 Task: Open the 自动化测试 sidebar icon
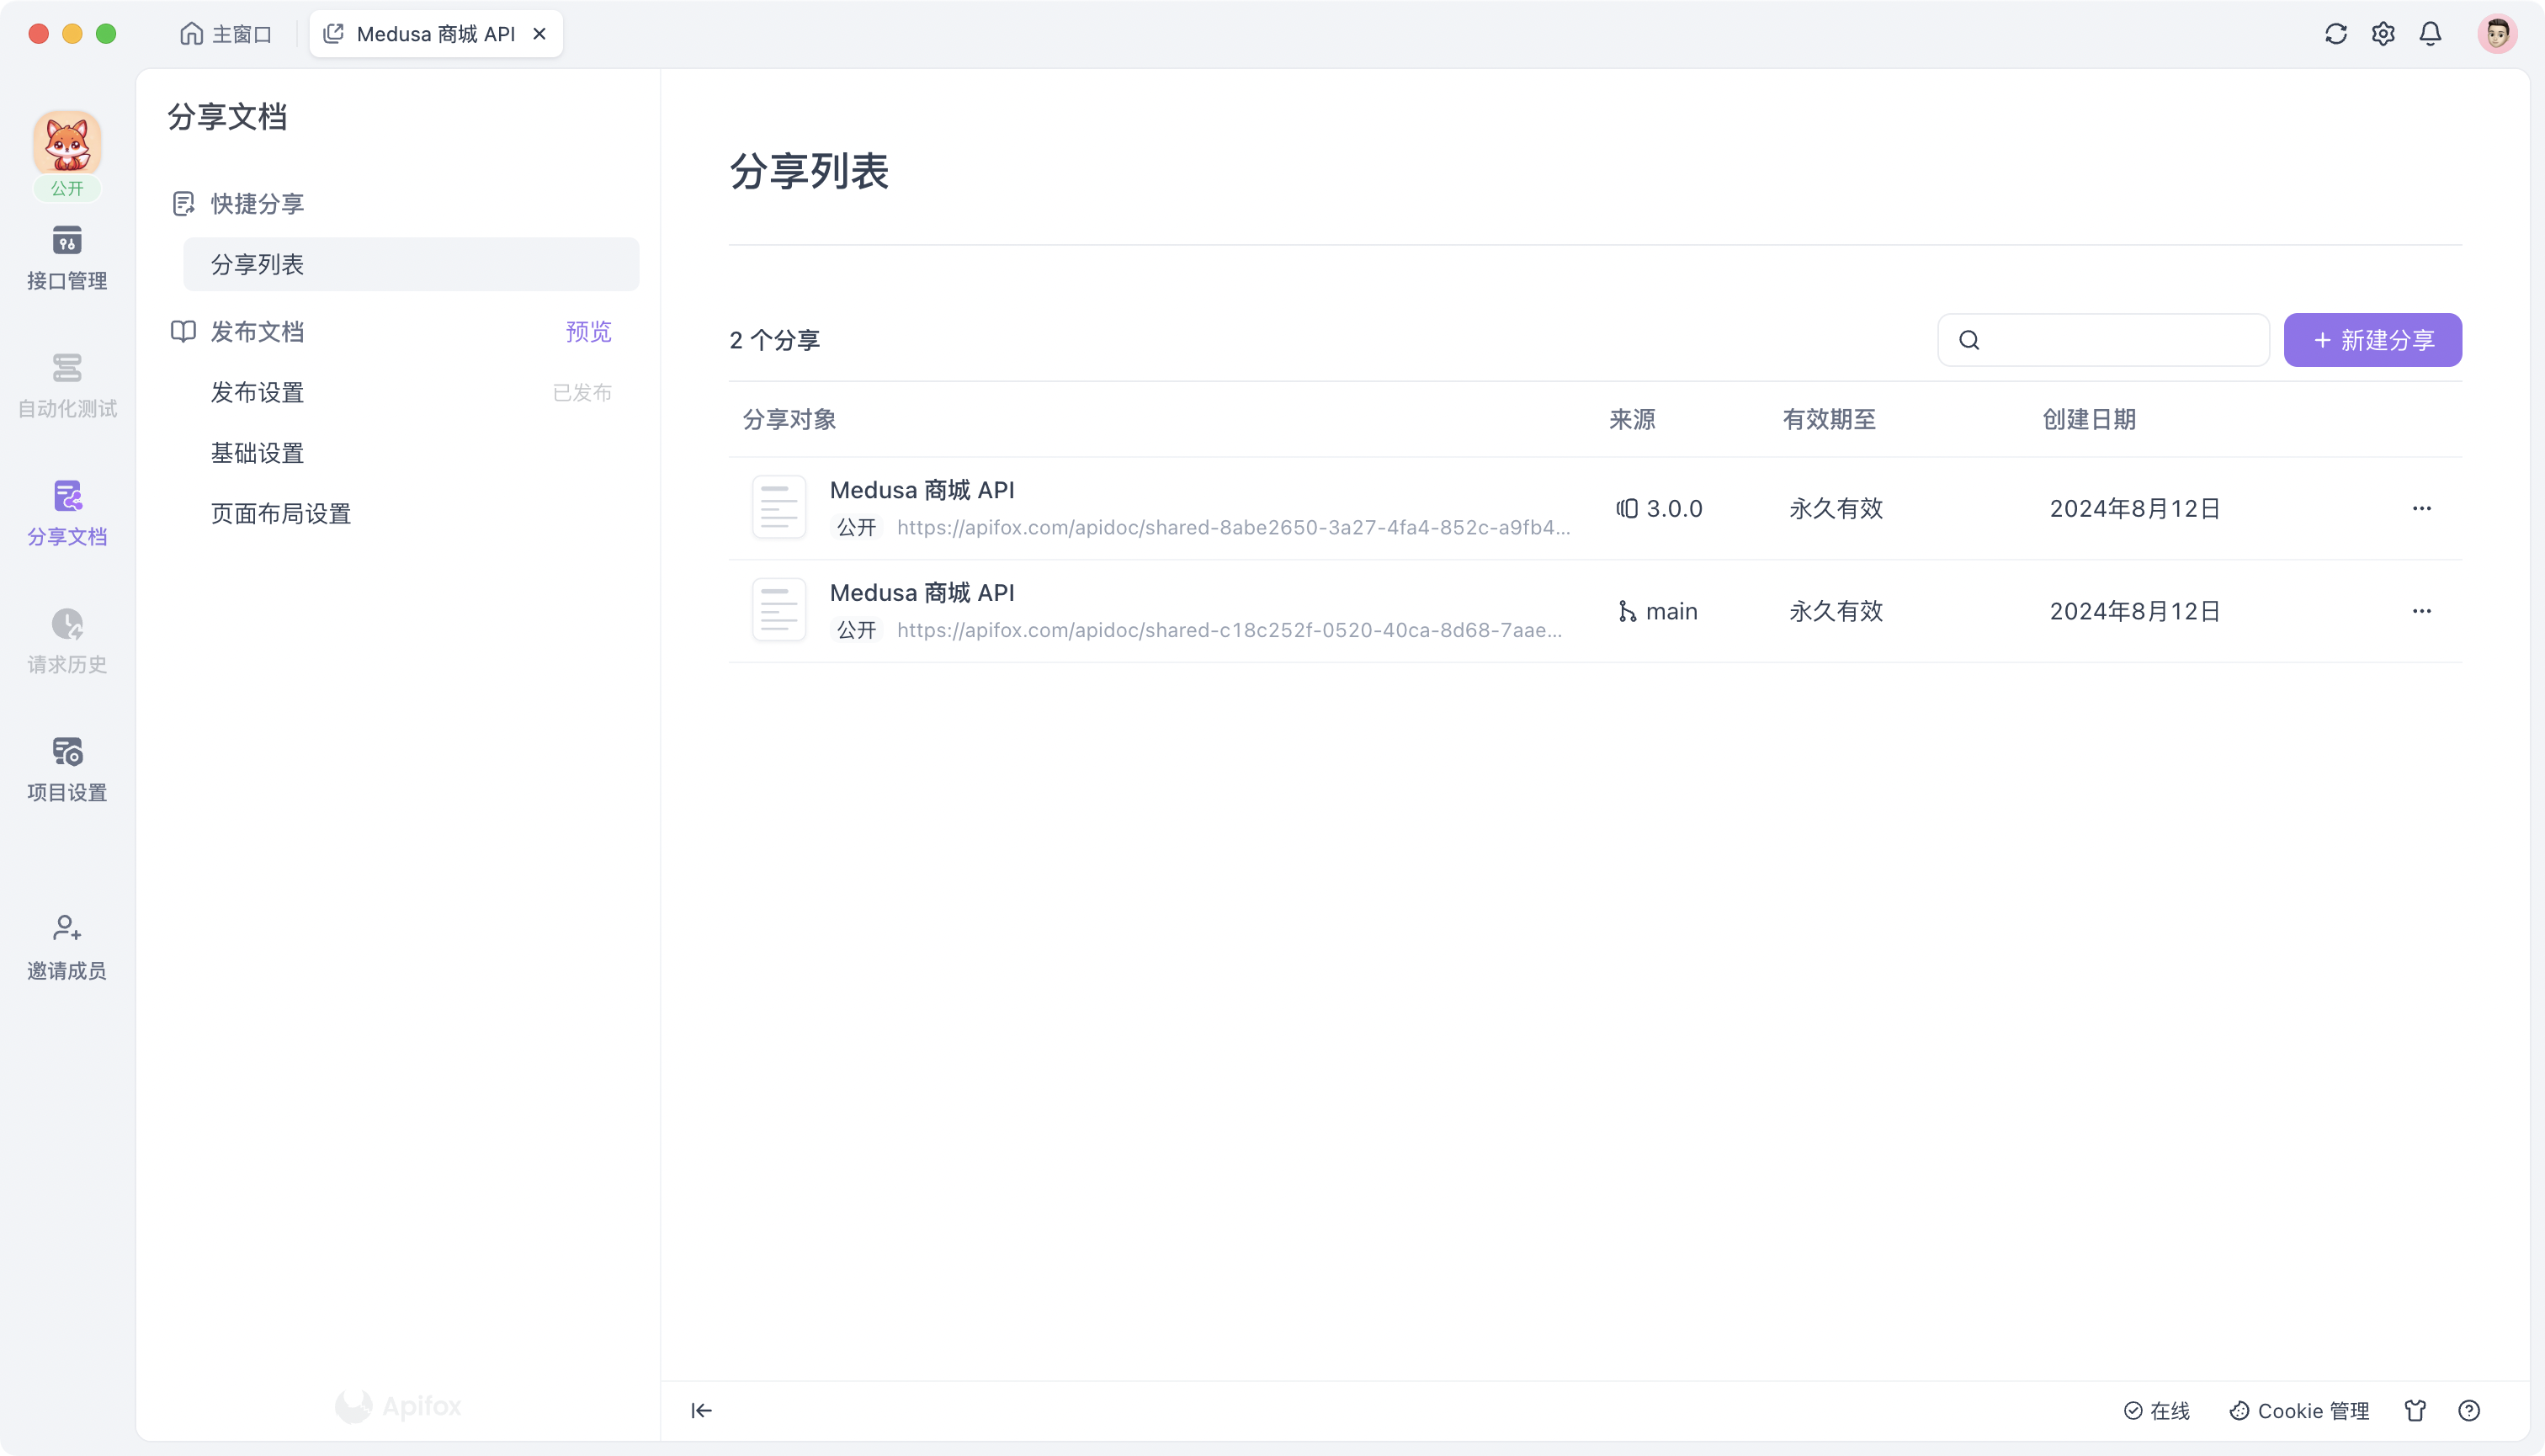click(66, 385)
